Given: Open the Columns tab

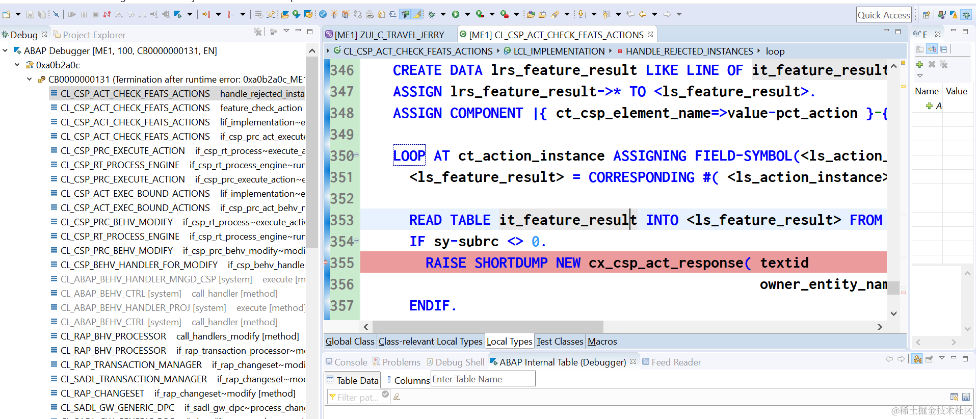Looking at the screenshot, I should coord(408,380).
